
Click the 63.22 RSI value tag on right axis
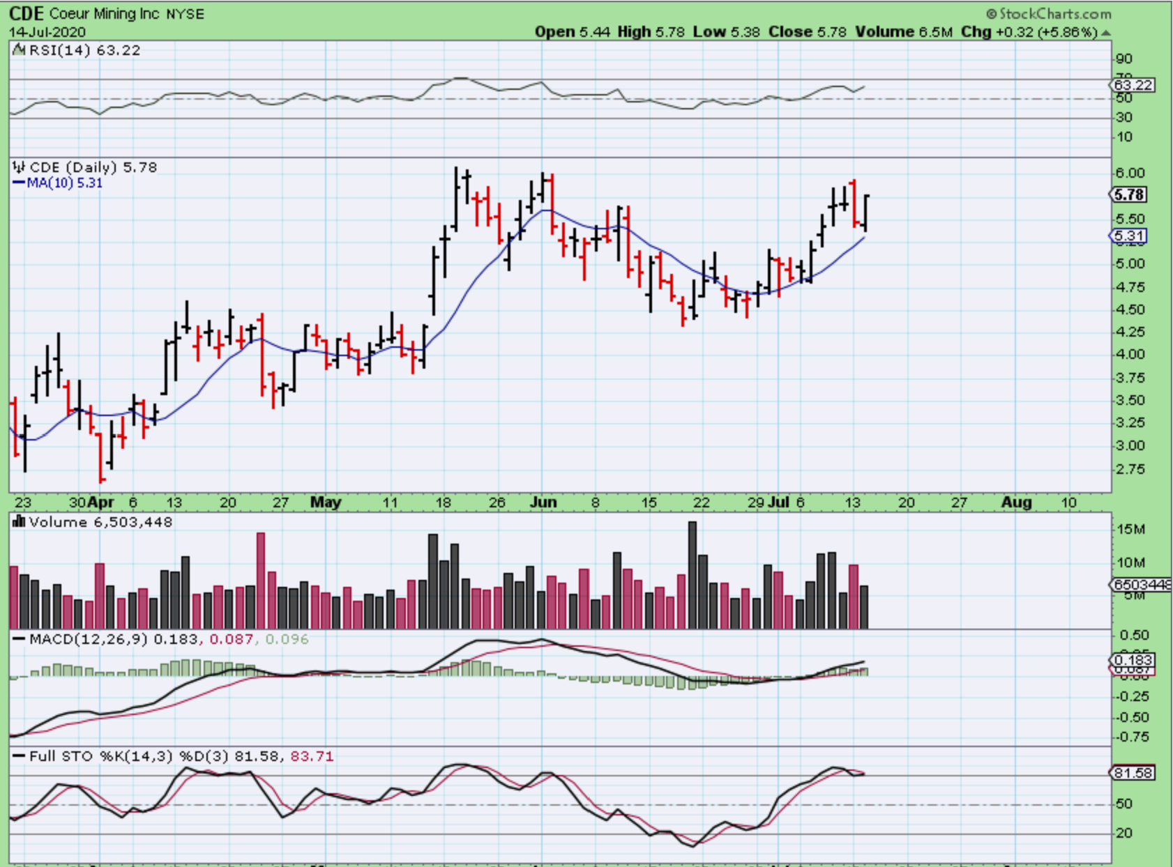point(1134,85)
